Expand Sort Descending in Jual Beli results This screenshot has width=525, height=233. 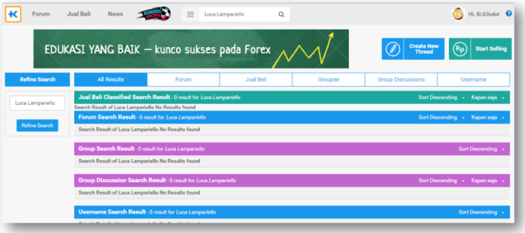coord(442,97)
